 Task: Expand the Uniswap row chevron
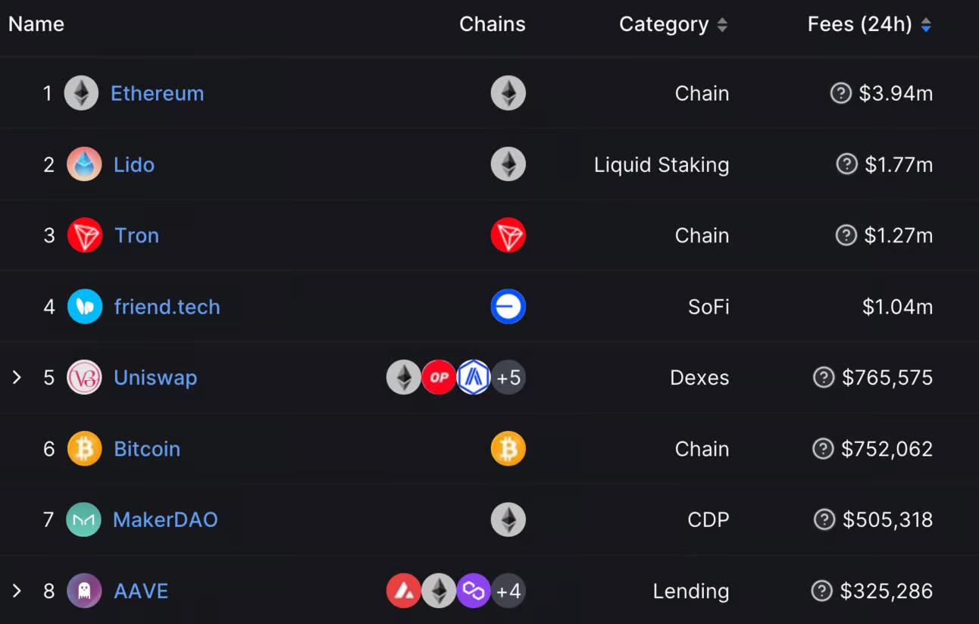pos(17,377)
